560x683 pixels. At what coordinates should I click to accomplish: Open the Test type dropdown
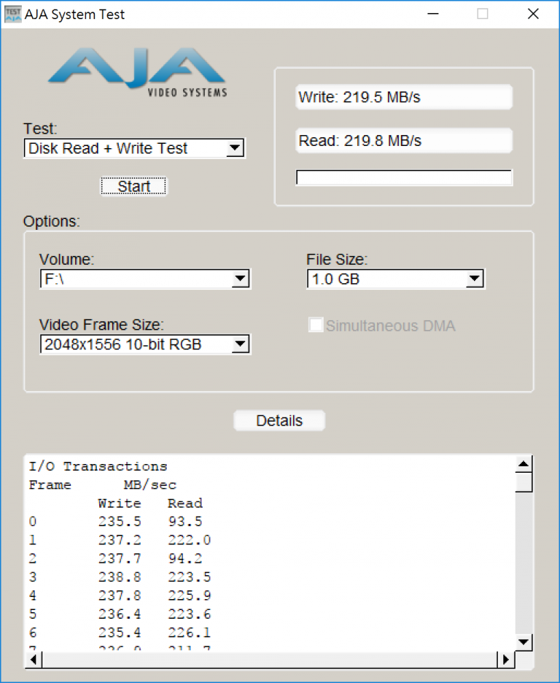point(235,148)
